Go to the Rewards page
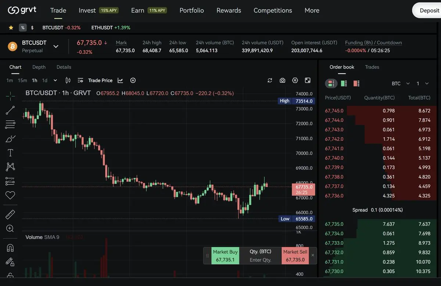Viewport: 441px width, 286px height. point(229,10)
